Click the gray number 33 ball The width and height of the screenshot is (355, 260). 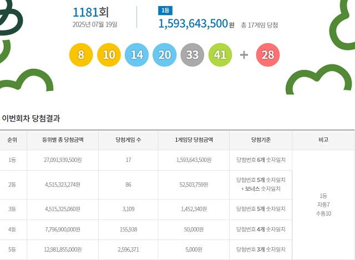pyautogui.click(x=192, y=54)
